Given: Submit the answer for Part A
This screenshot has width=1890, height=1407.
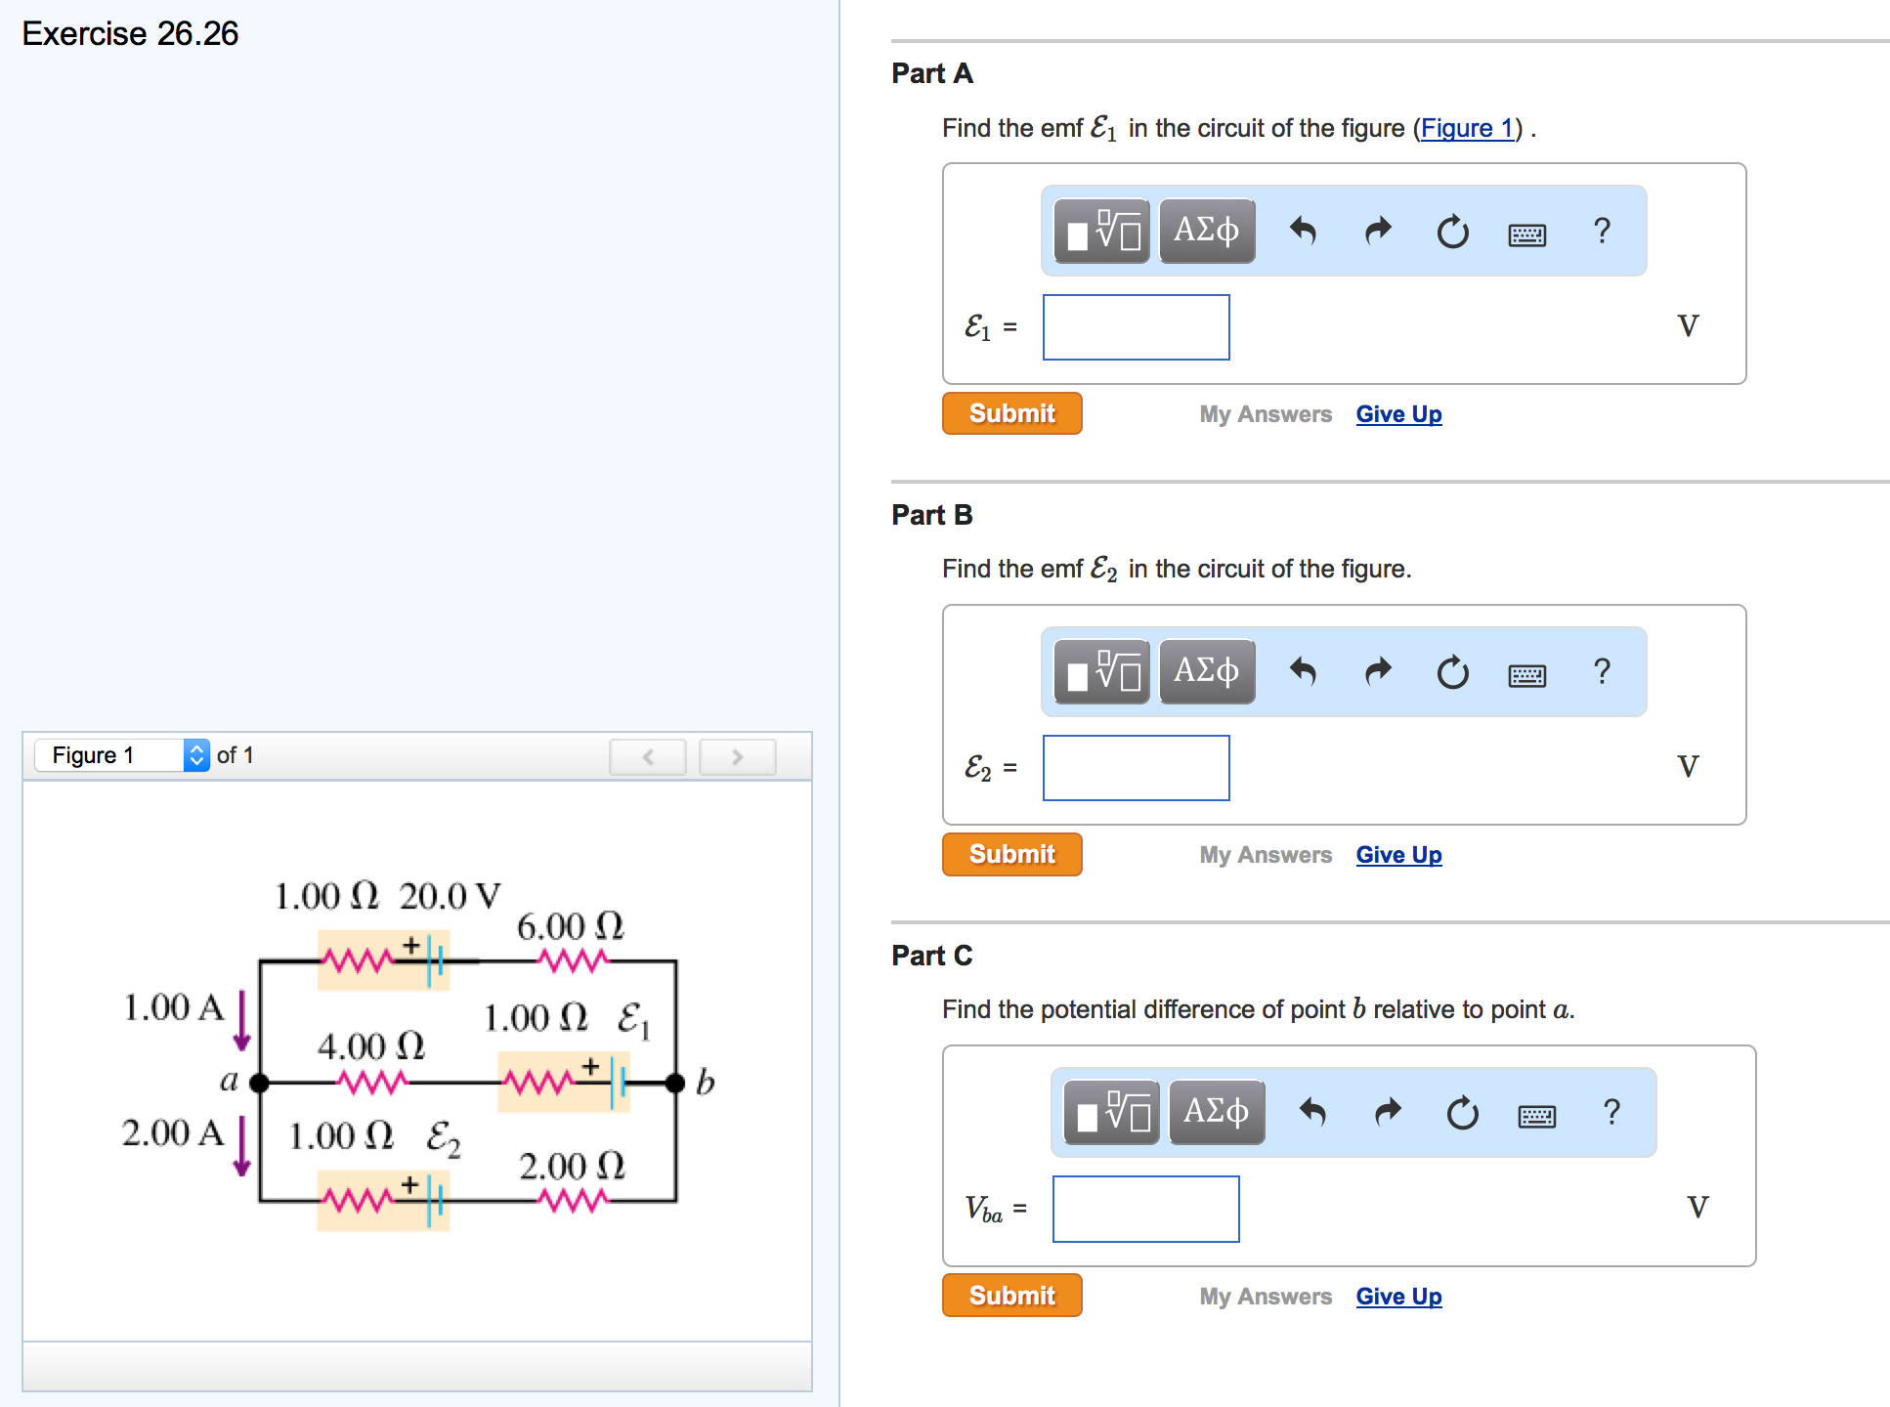Looking at the screenshot, I should tap(1011, 413).
